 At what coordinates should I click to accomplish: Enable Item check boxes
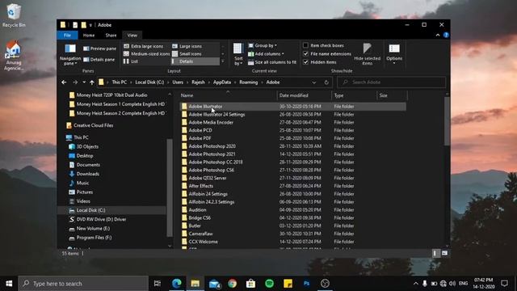tap(306, 45)
